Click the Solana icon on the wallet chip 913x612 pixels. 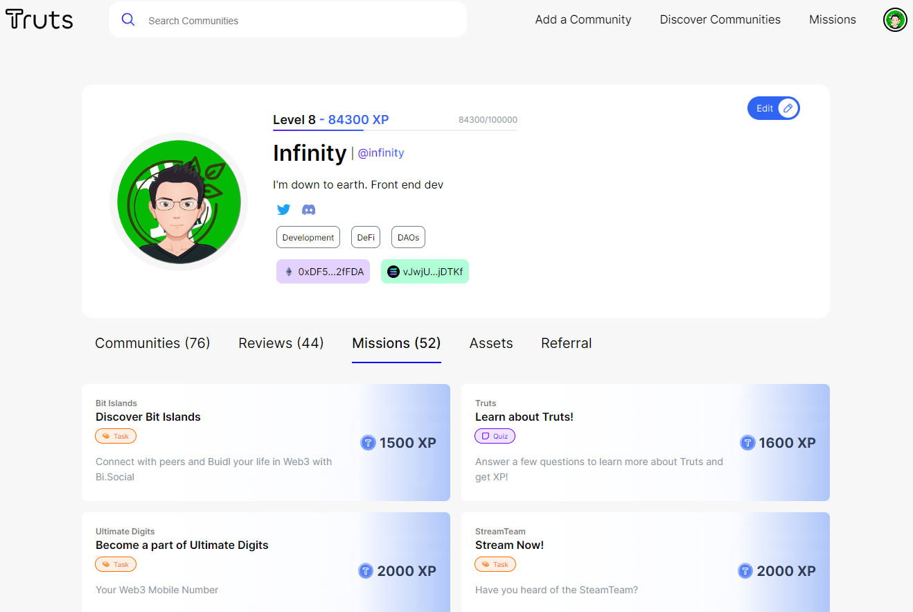[x=393, y=272]
